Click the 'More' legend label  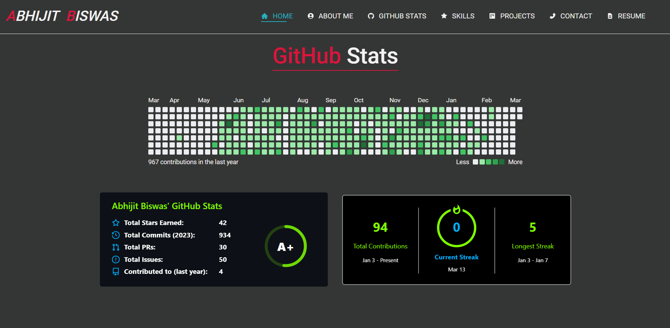pos(515,162)
